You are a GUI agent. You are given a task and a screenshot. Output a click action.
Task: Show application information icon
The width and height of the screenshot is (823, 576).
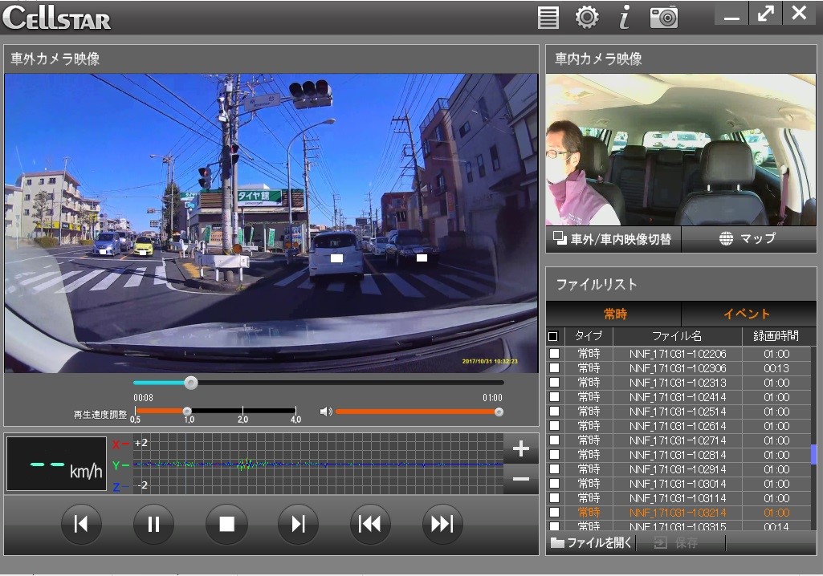624,17
